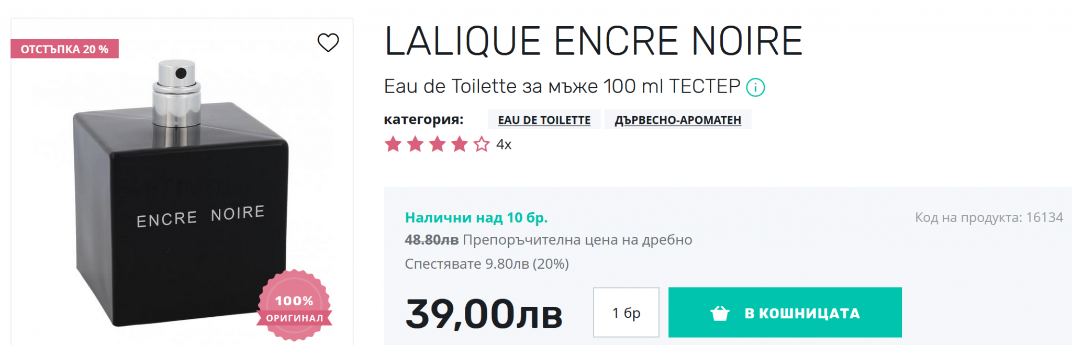The height and width of the screenshot is (345, 1072).
Task: Focus the 1 бр quantity field
Action: [626, 313]
